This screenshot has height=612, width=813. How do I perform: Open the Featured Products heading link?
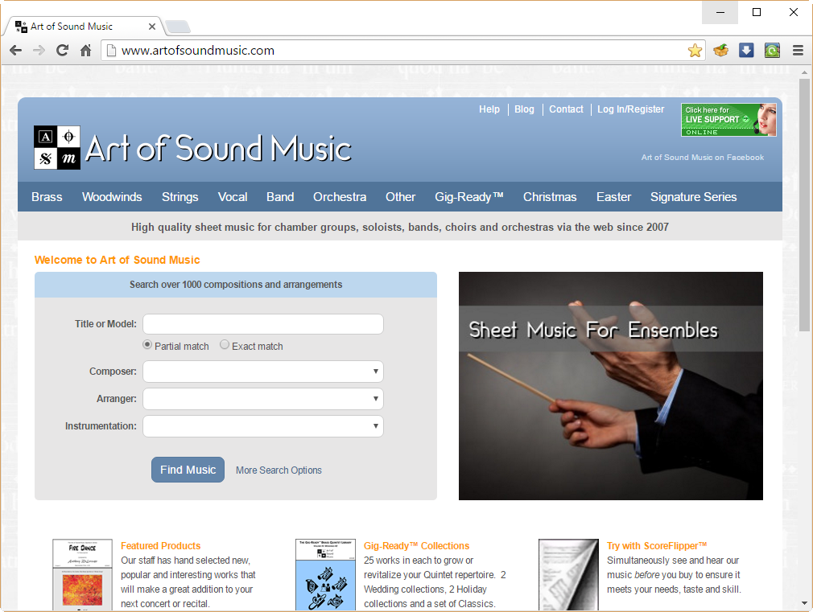160,546
